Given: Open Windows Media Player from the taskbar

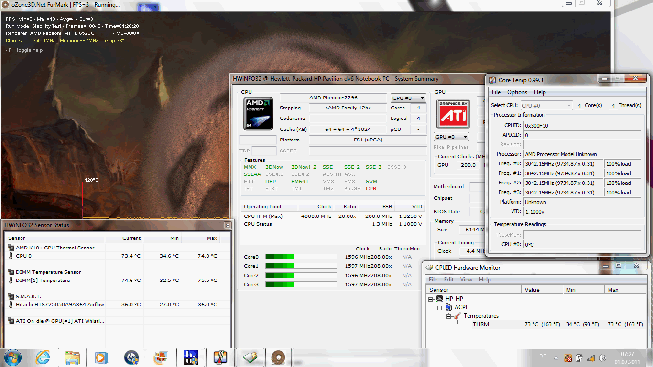Looking at the screenshot, I should pyautogui.click(x=101, y=357).
